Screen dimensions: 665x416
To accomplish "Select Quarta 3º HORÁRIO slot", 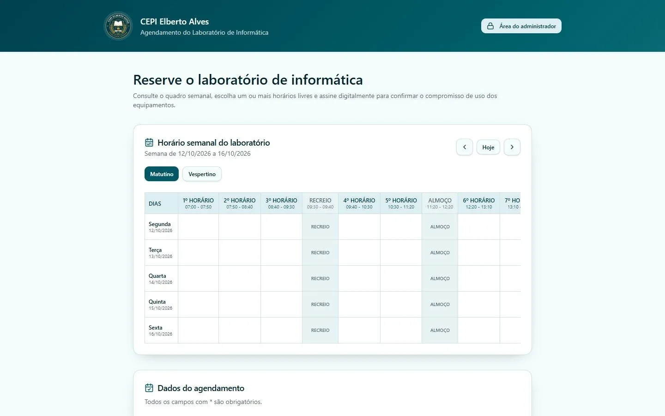I will (282, 279).
